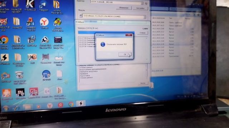Expand the adapter dropdown in PCMflash

click(142, 3)
